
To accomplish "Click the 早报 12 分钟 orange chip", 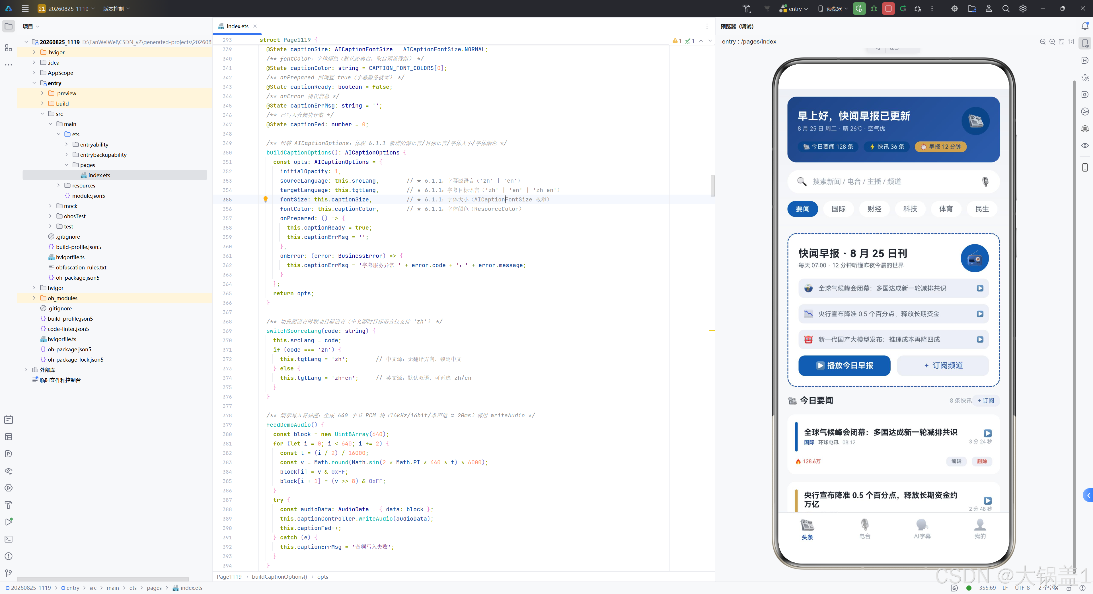I will click(941, 147).
